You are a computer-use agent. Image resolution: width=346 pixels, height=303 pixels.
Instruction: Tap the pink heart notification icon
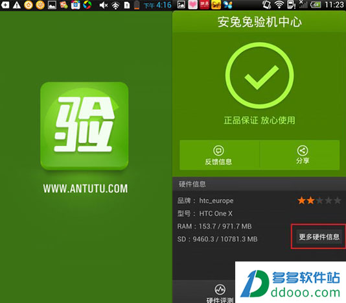tap(192, 5)
